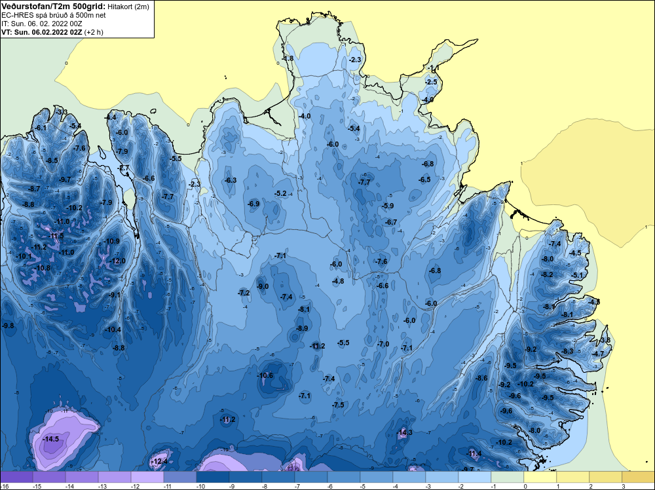The height and width of the screenshot is (490, 655).
Task: Select the -6.5 temperature value
Action: 424,179
